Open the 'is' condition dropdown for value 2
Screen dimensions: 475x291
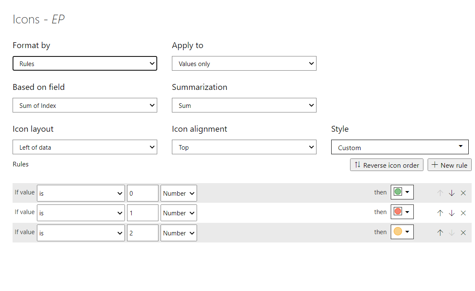click(x=81, y=233)
